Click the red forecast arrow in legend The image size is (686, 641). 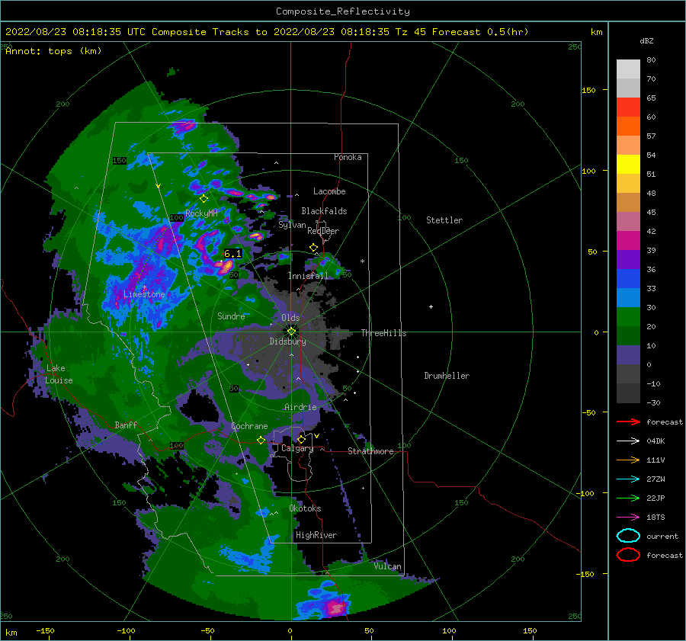tap(628, 421)
